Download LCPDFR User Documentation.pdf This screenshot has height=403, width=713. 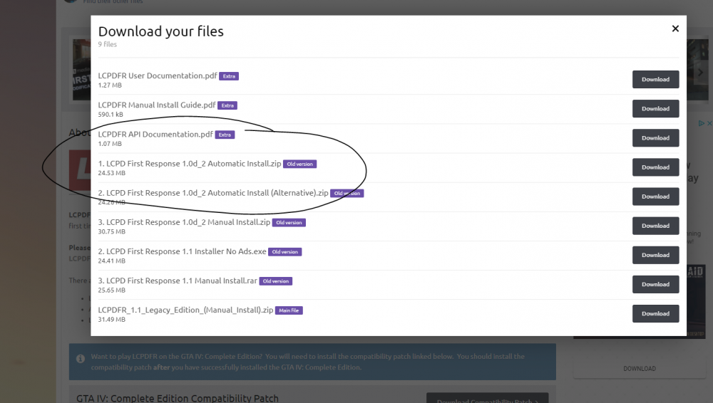[x=655, y=79]
